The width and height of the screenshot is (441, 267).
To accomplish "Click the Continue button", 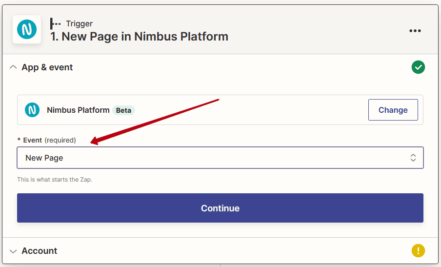I will [220, 208].
